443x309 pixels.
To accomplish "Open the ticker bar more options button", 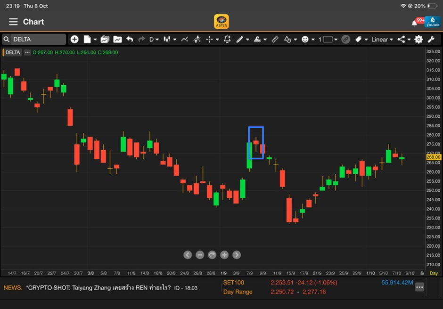I will coord(419,287).
